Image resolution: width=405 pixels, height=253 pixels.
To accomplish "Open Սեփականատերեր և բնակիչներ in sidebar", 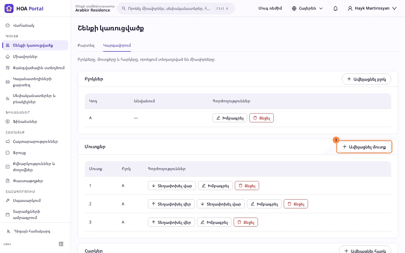I will [35, 99].
